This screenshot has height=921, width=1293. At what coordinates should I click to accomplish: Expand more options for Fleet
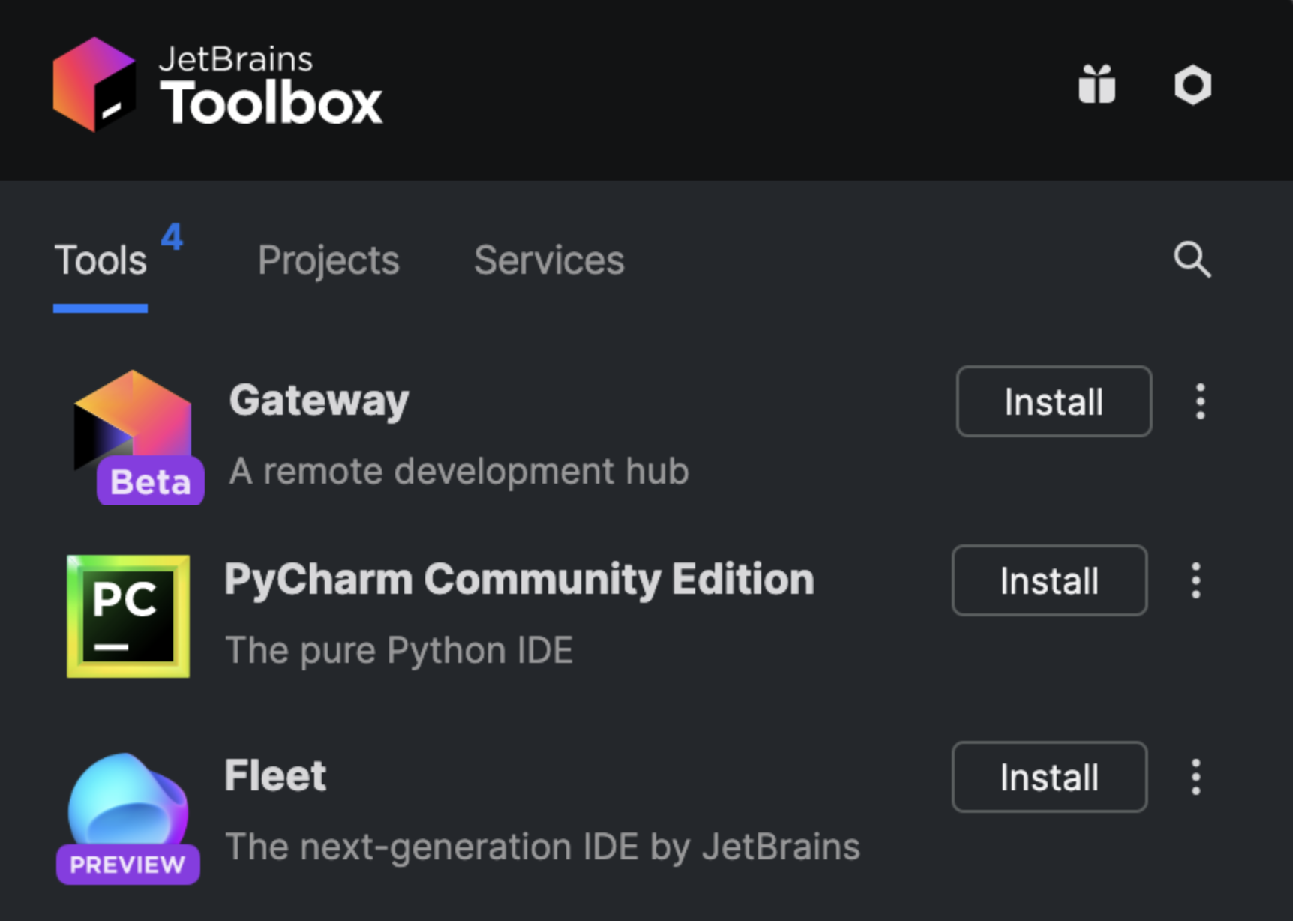coord(1196,778)
